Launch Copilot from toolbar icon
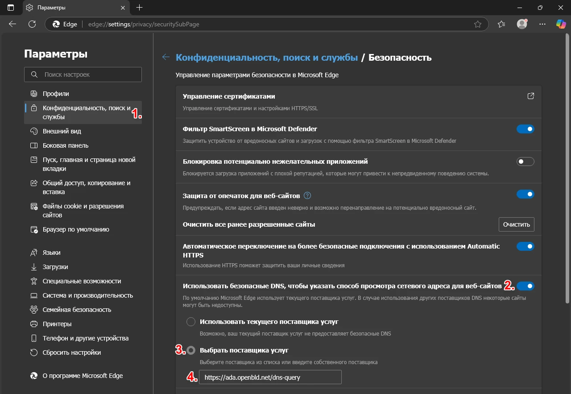571x394 pixels. point(561,24)
